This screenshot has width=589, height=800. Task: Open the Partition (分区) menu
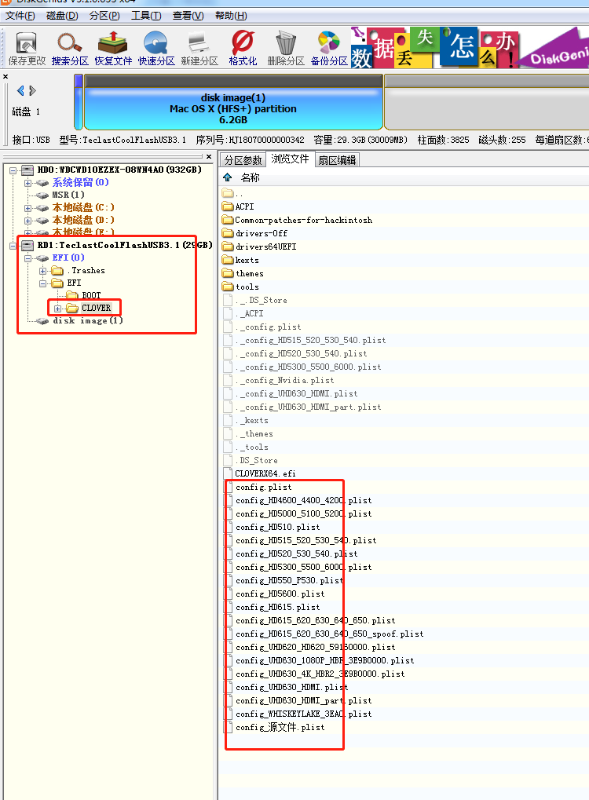104,16
